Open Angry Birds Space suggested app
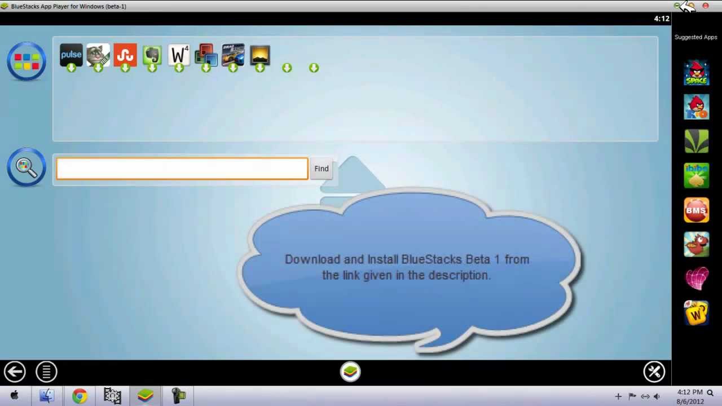Screen dimensions: 722x406 tap(697, 73)
